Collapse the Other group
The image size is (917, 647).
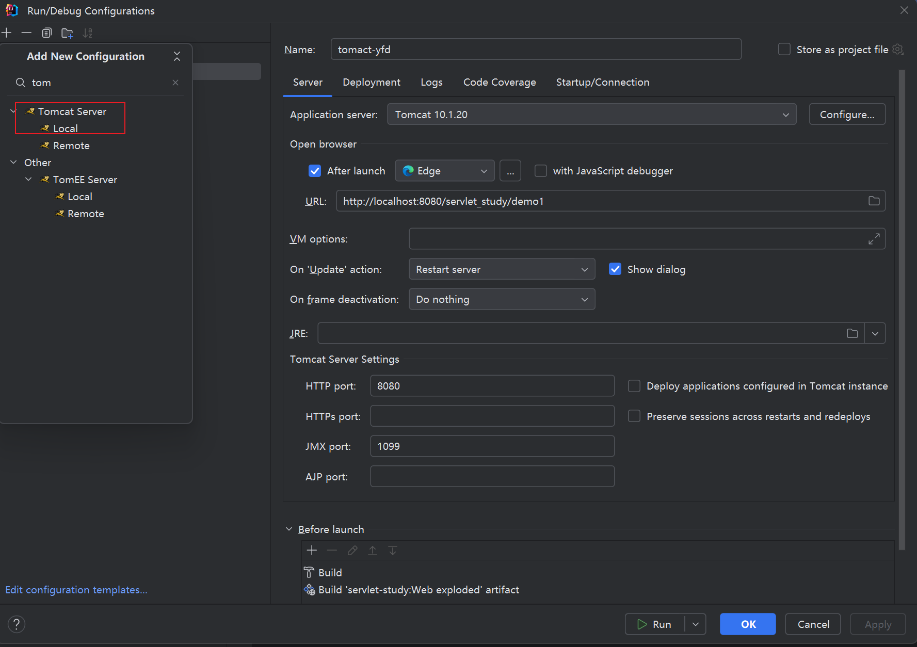pyautogui.click(x=13, y=162)
